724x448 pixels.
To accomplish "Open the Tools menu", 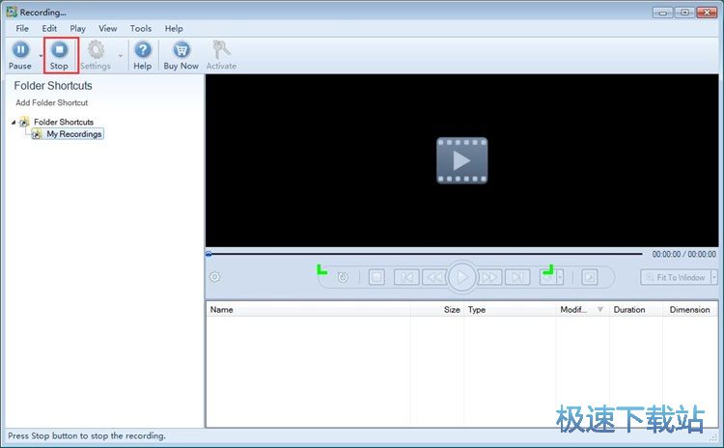I will pos(141,28).
